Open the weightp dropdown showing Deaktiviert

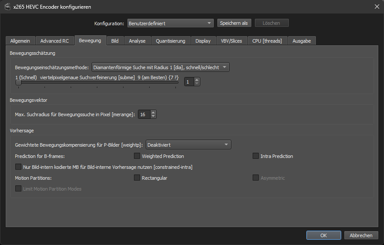(189, 144)
